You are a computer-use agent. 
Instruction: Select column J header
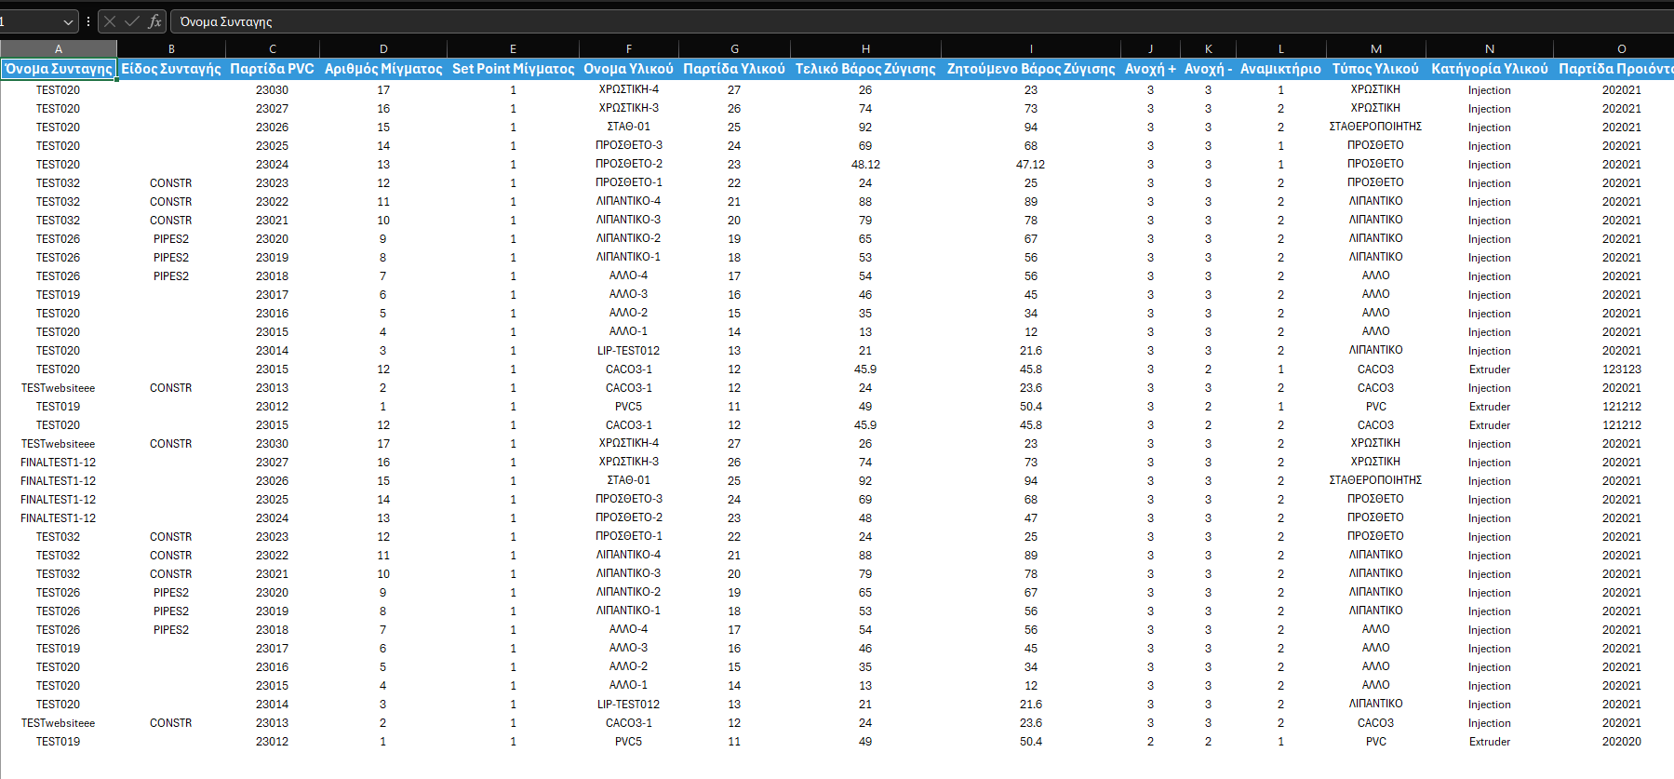click(1150, 48)
